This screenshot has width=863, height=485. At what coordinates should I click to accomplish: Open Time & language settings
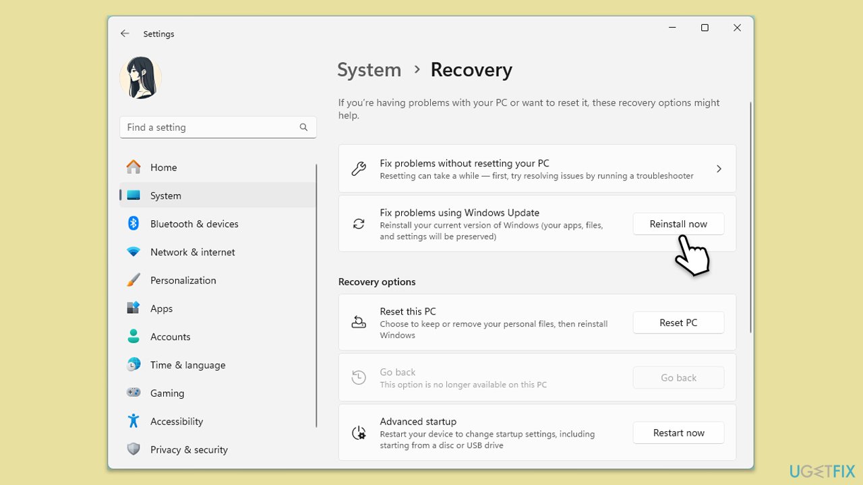187,365
